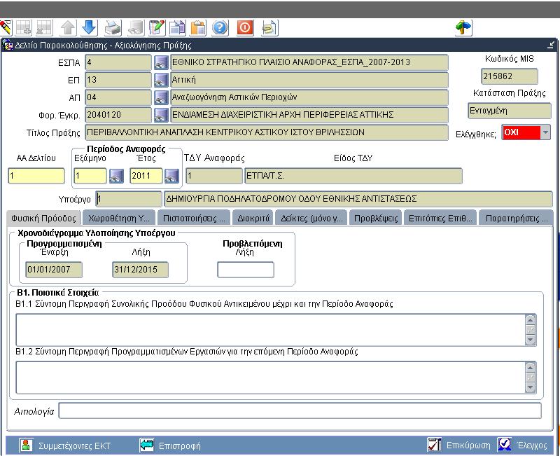Click the ΑΠ code field showing 04
Image resolution: width=560 pixels, height=456 pixels.
pos(118,97)
